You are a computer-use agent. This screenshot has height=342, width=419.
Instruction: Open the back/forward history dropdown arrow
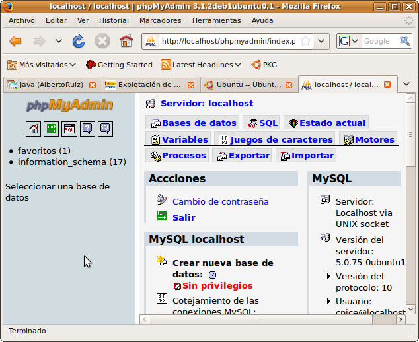[59, 41]
